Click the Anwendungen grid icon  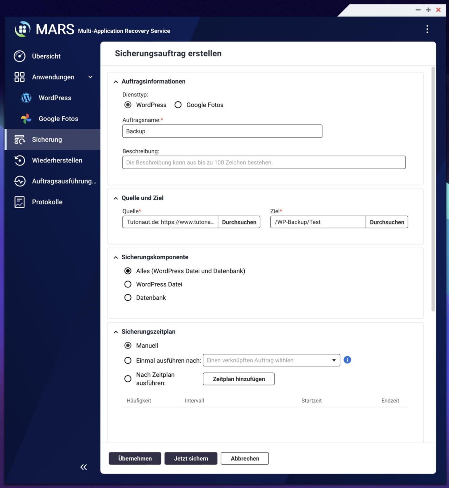19,77
